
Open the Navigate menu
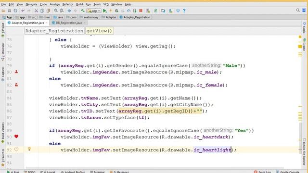31,4
